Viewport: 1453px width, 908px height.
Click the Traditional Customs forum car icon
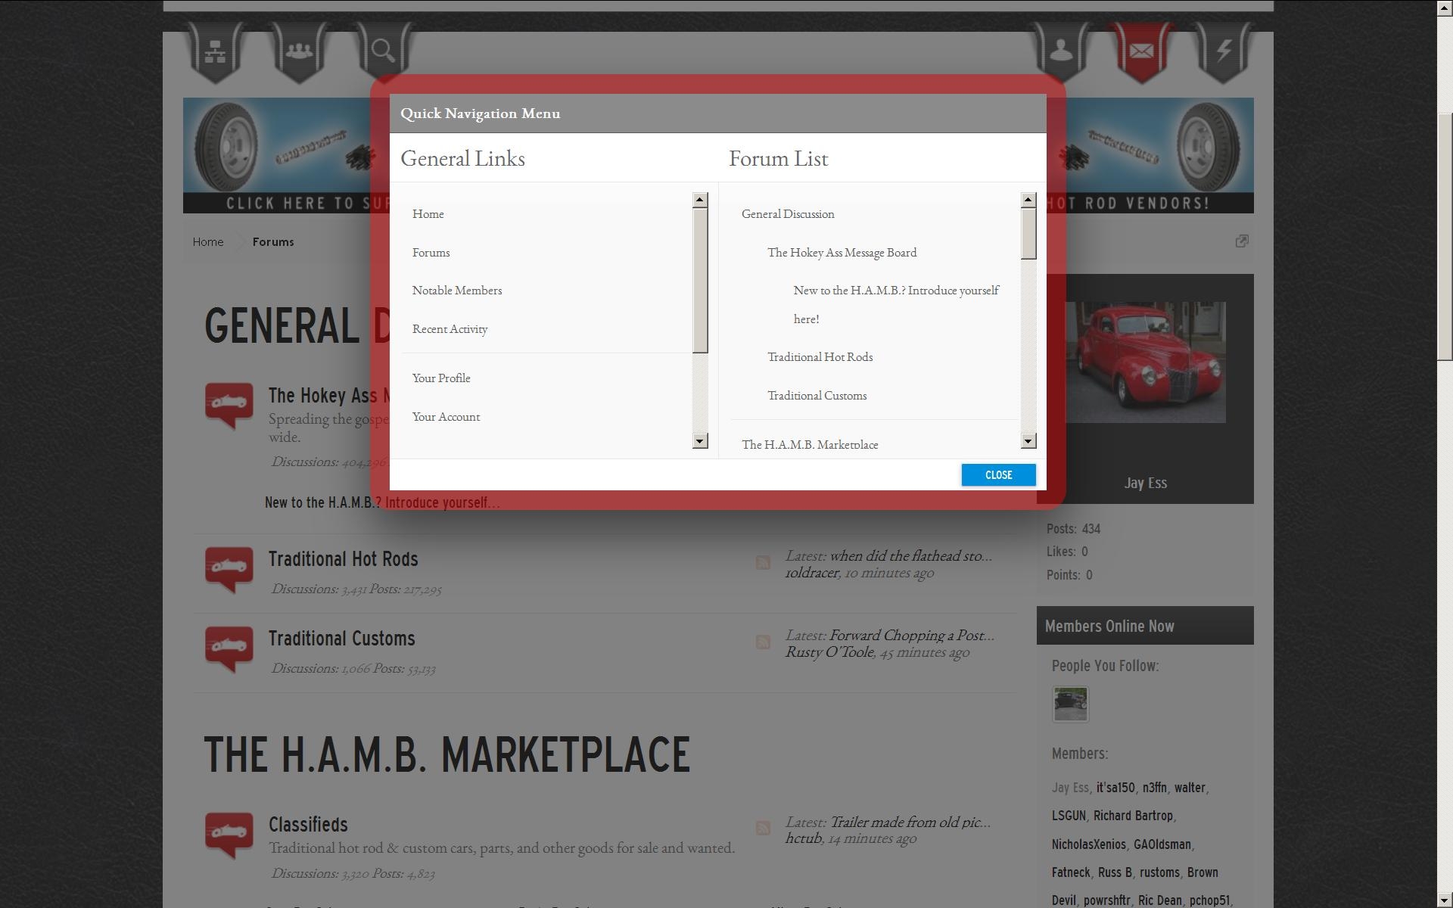(229, 648)
